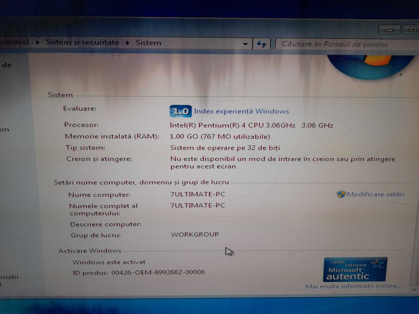Click the Memorie instalată (RAM) label
The height and width of the screenshot is (314, 419).
click(x=112, y=136)
